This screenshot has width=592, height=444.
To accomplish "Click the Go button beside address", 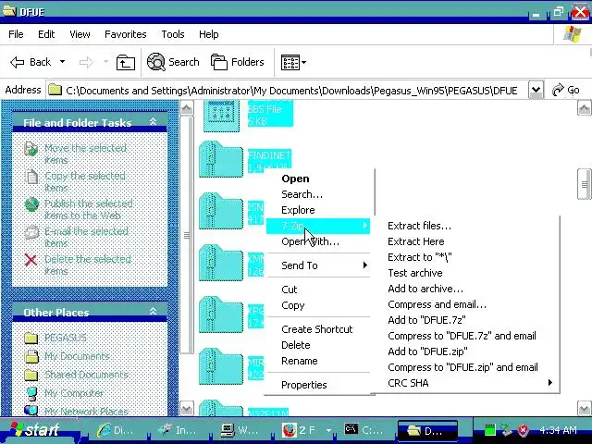I will [565, 91].
